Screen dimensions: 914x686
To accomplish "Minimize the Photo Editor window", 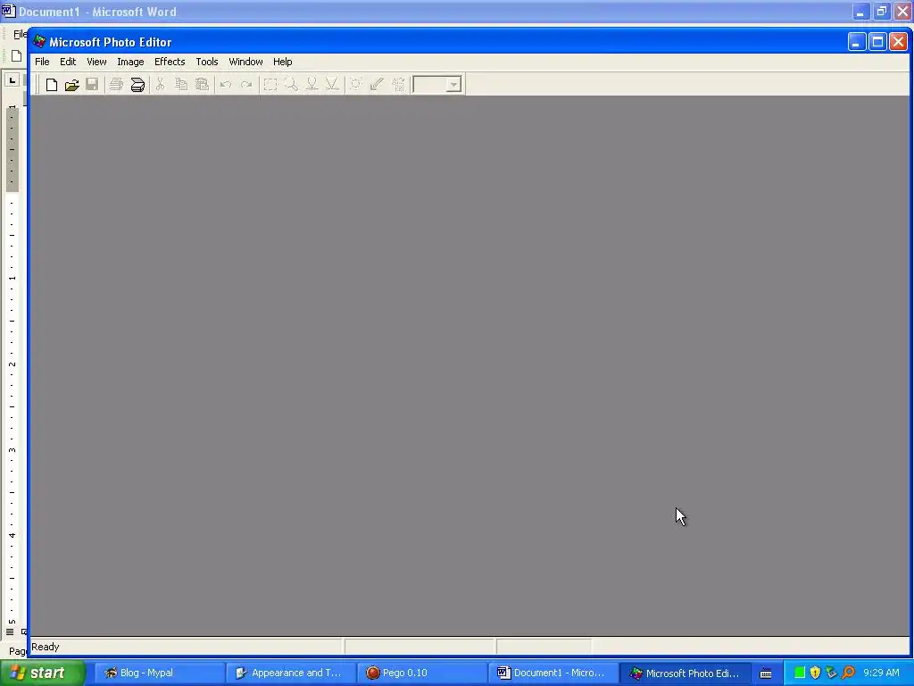I will [x=856, y=42].
